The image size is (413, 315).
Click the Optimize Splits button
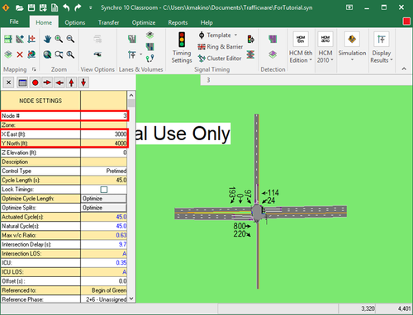click(x=104, y=208)
